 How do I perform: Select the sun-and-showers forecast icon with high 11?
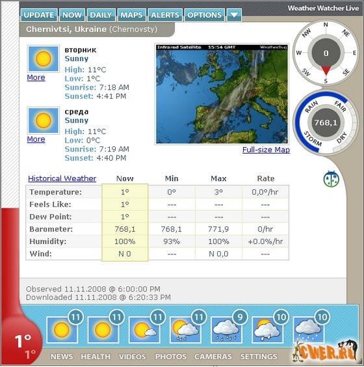coord(185,329)
